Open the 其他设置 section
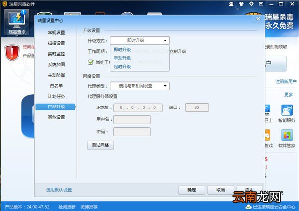This screenshot has height=211, width=299. [56, 117]
